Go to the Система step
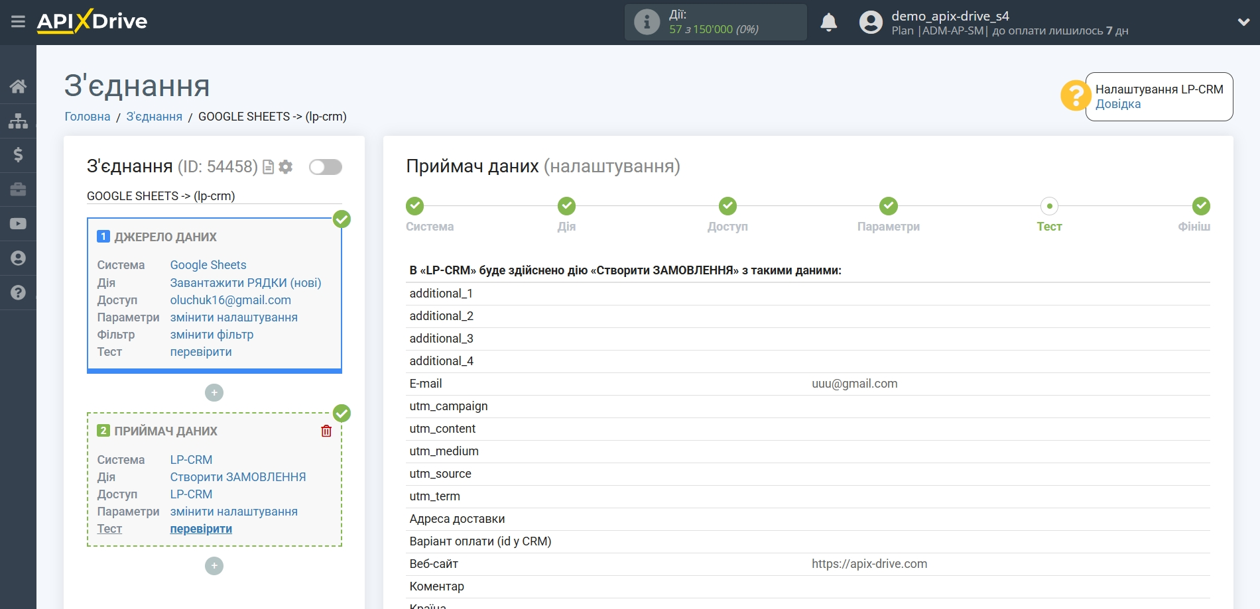The width and height of the screenshot is (1260, 609). pos(415,206)
